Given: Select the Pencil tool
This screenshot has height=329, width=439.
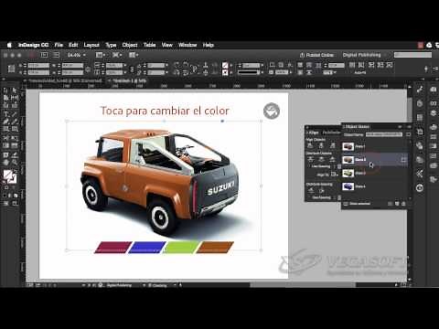Looking at the screenshot, I should pos(15,122).
